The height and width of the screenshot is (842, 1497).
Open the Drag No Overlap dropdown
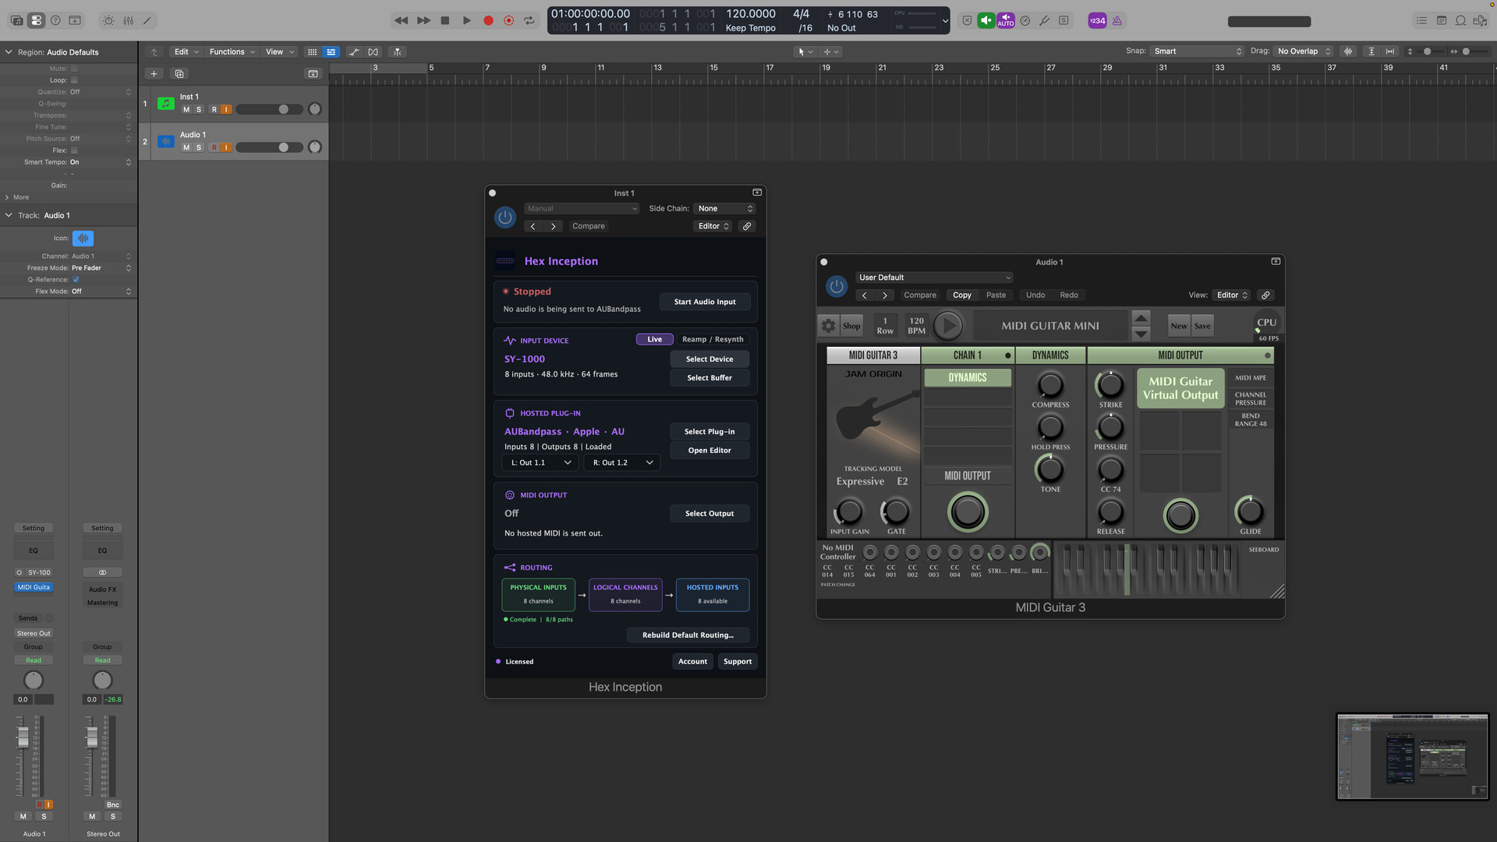pos(1304,51)
